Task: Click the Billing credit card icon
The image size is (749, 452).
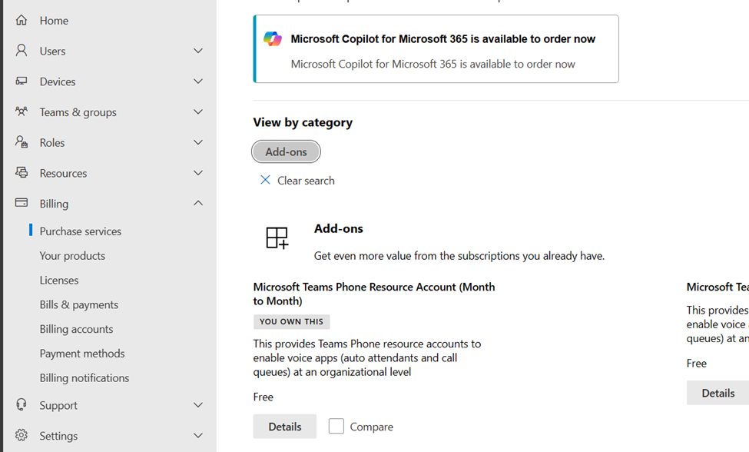Action: click(21, 203)
